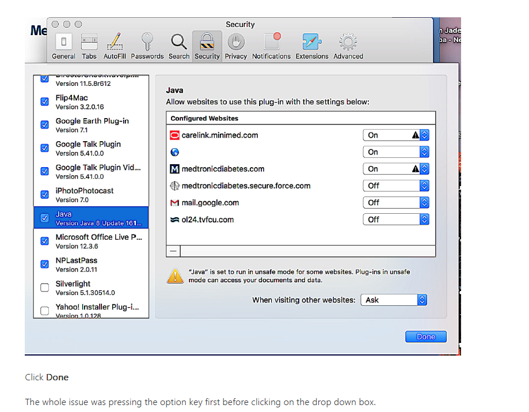The height and width of the screenshot is (412, 529).
Task: Enable the Silverlight plug-in checkbox
Action: coord(44,288)
